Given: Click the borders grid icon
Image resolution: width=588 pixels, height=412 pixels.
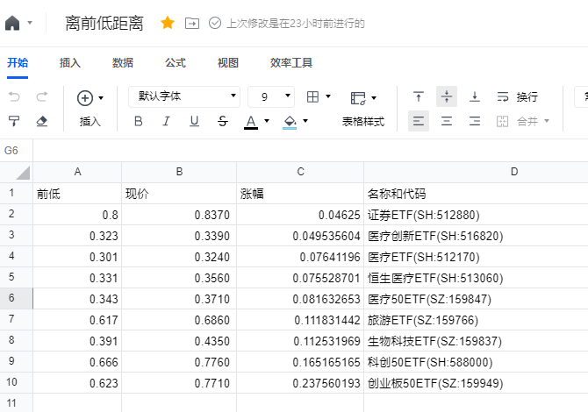Looking at the screenshot, I should coord(312,97).
